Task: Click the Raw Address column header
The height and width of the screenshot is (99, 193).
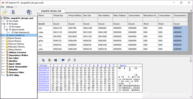Action: (x=105, y=16)
